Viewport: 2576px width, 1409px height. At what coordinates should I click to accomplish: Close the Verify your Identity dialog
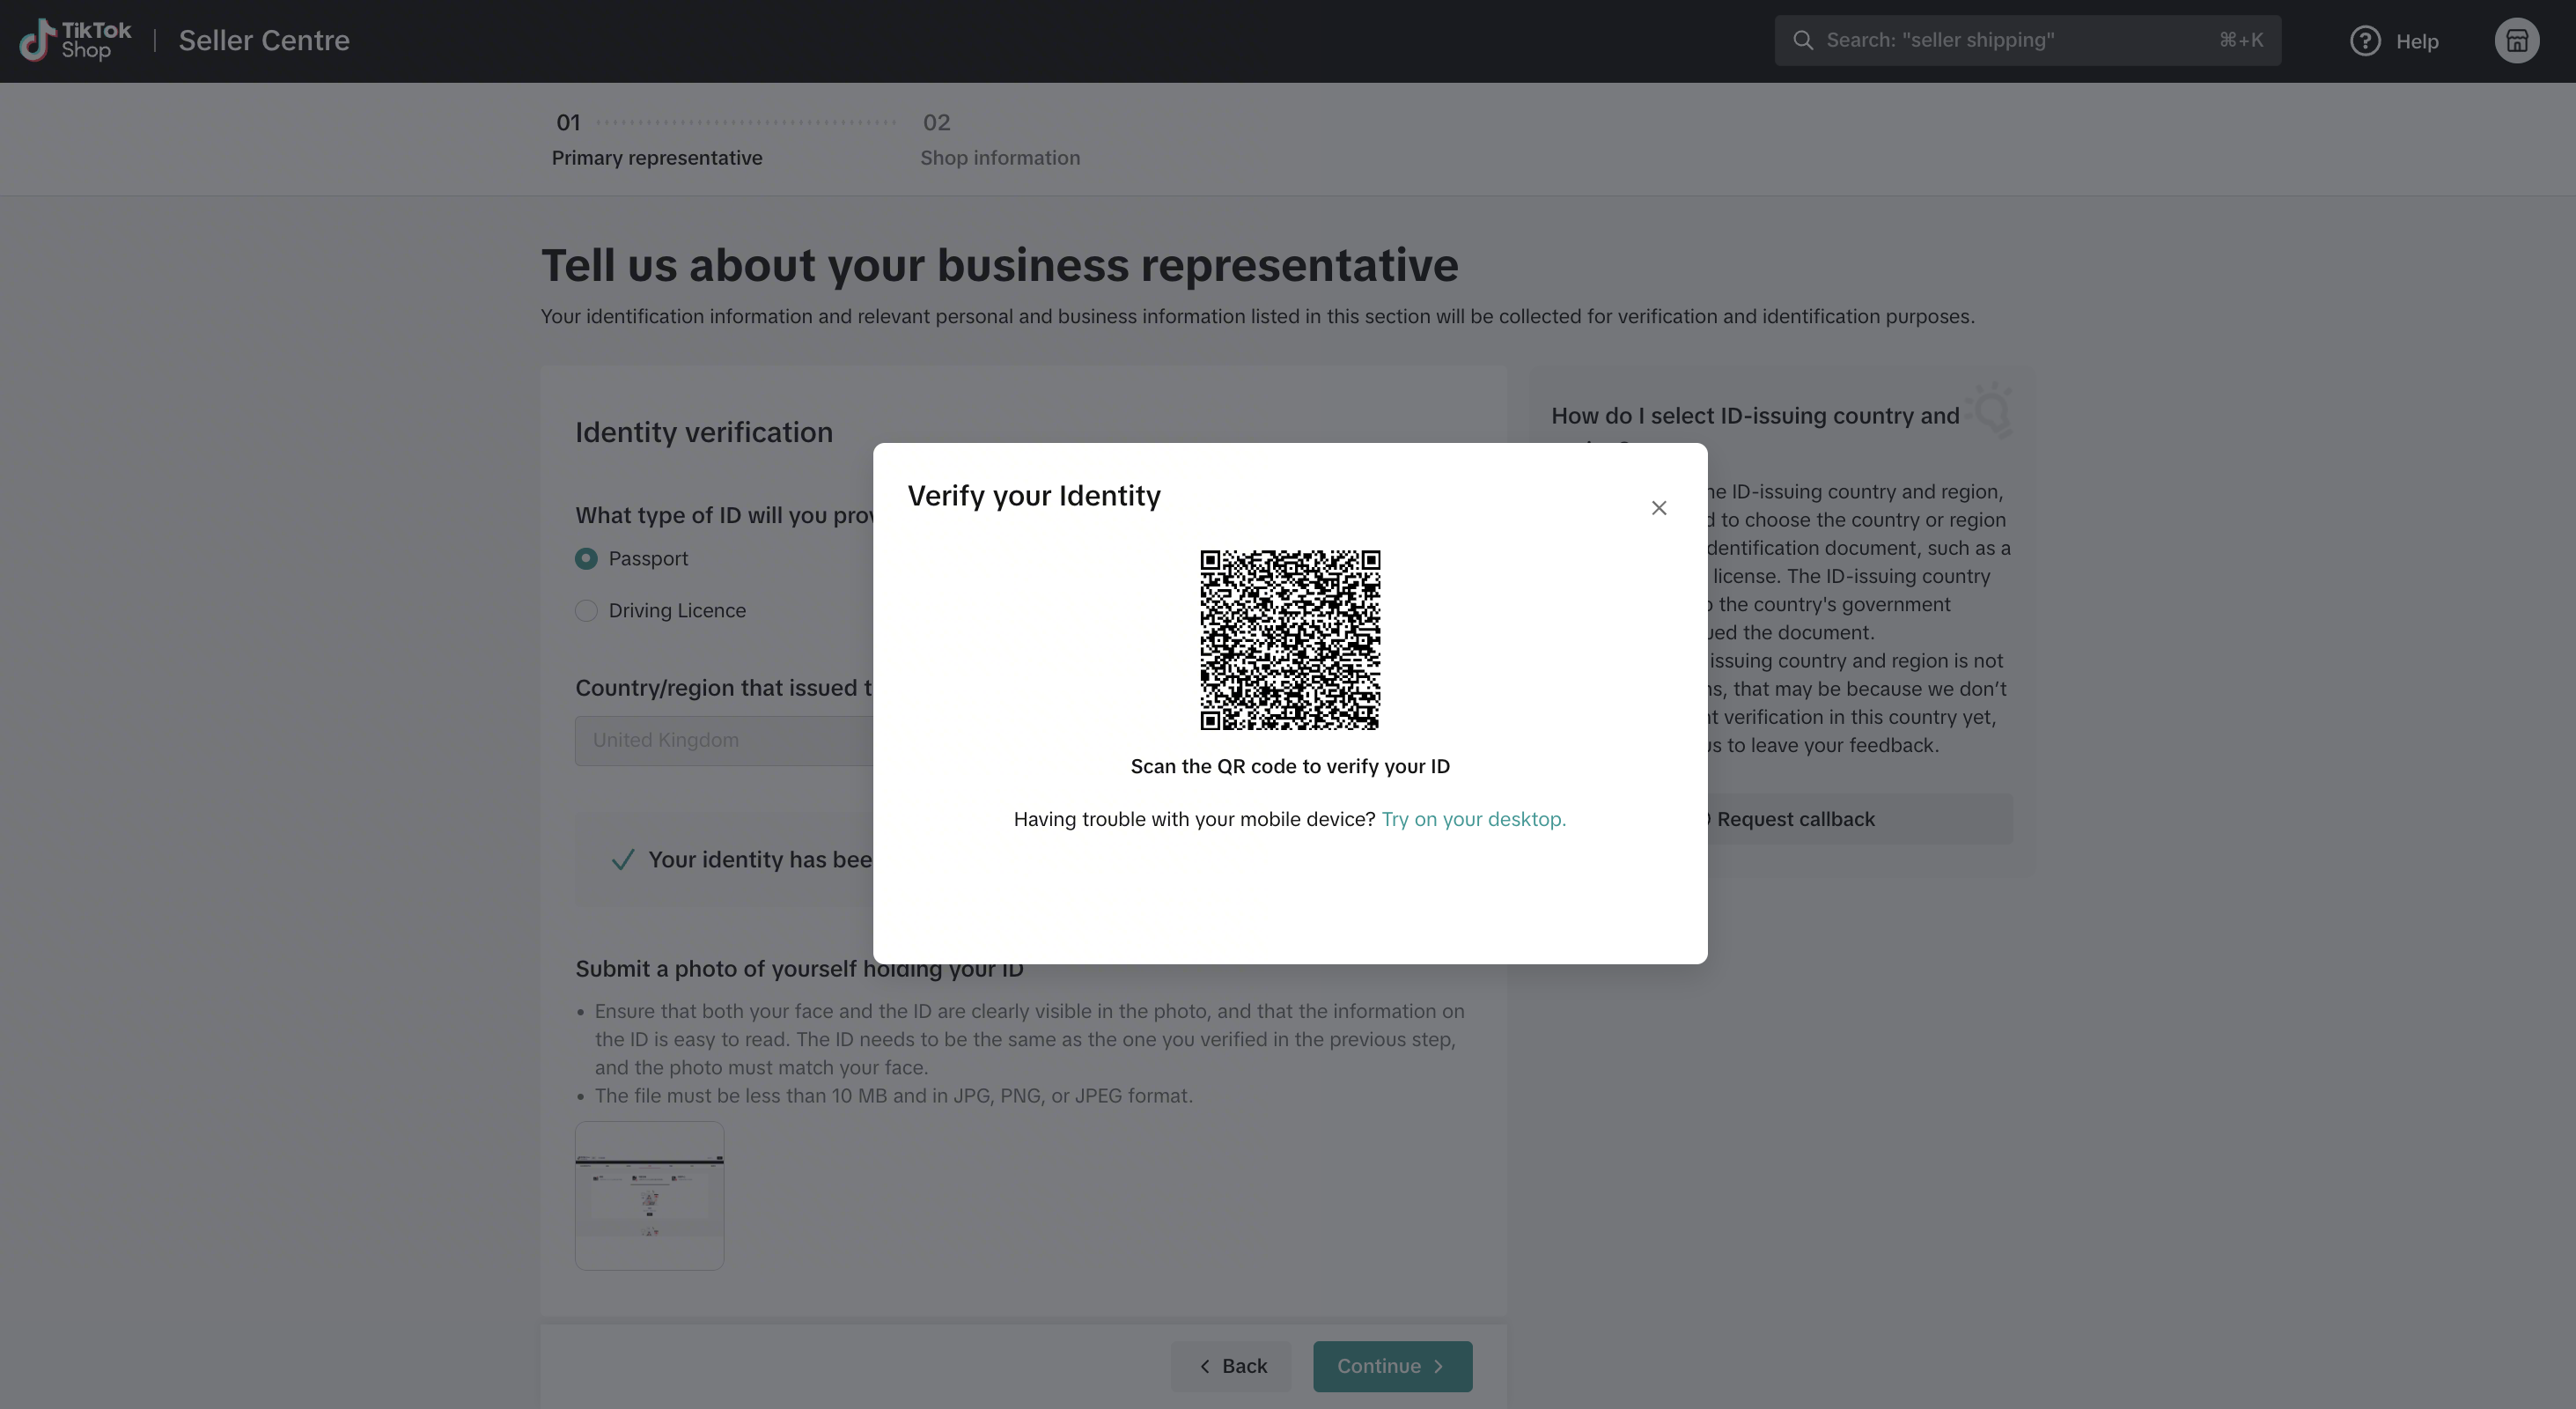[x=1659, y=508]
